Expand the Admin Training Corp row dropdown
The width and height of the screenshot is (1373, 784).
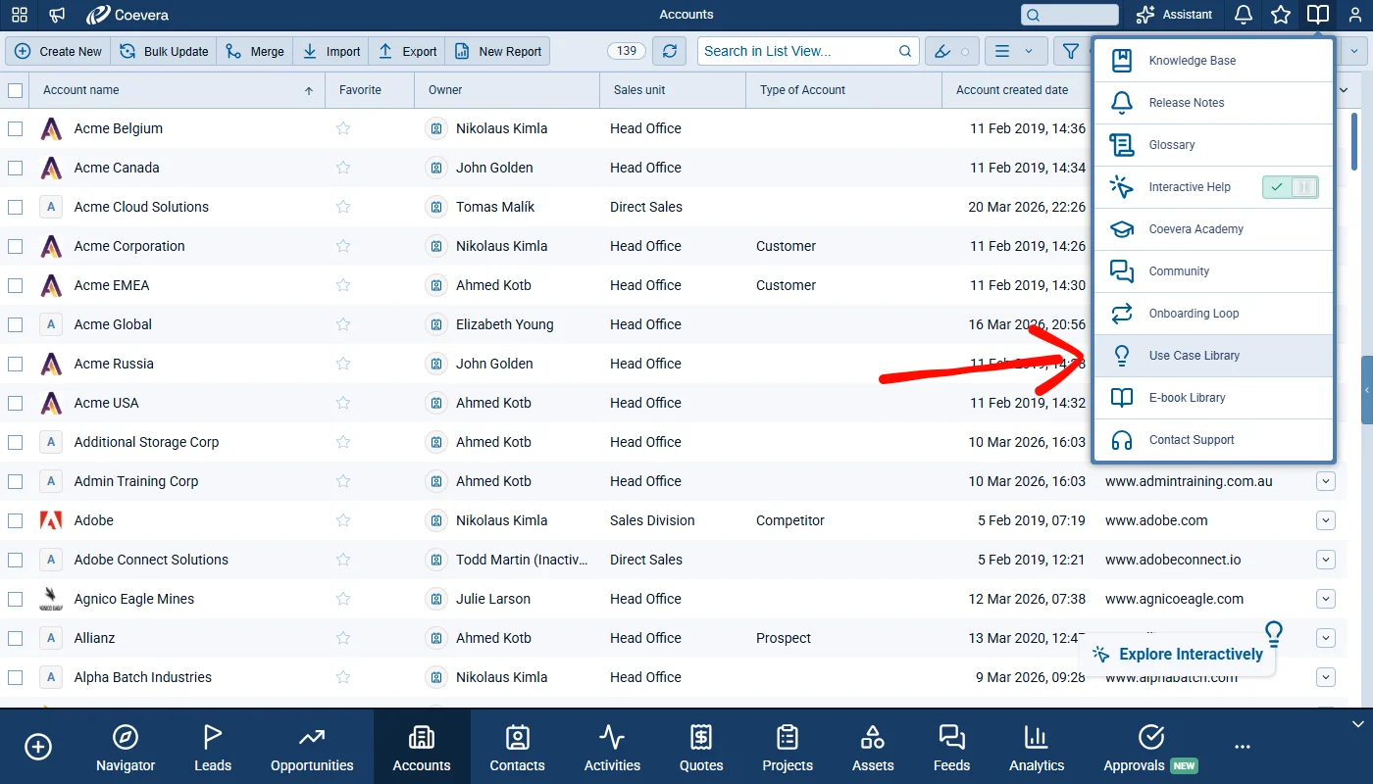pyautogui.click(x=1326, y=481)
